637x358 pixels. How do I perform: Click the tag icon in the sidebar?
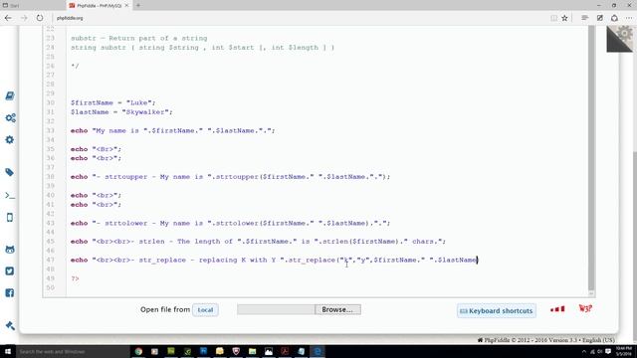pyautogui.click(x=10, y=172)
